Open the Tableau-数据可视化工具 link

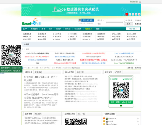(65, 60)
